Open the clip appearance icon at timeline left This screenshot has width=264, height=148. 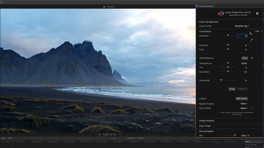[3, 138]
